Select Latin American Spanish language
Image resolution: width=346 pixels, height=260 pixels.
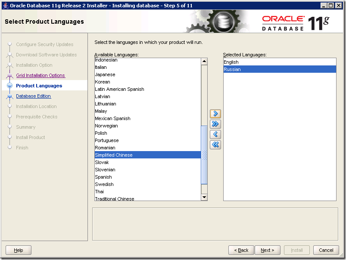[148, 89]
